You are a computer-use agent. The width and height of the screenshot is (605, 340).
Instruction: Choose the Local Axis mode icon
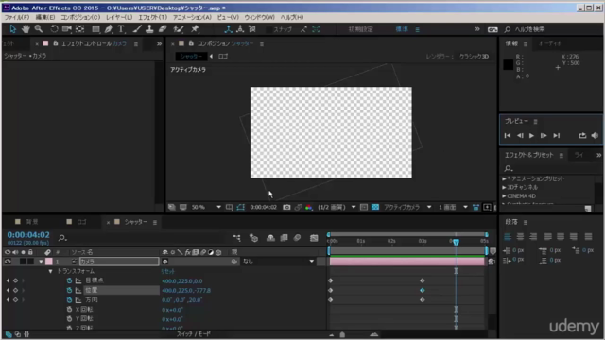pyautogui.click(x=228, y=29)
